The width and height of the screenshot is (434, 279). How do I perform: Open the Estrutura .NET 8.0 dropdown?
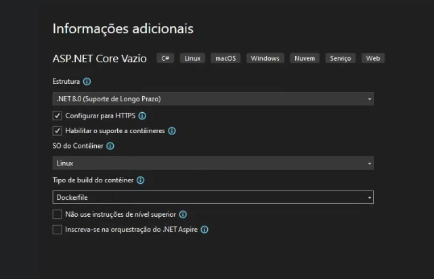pyautogui.click(x=213, y=99)
